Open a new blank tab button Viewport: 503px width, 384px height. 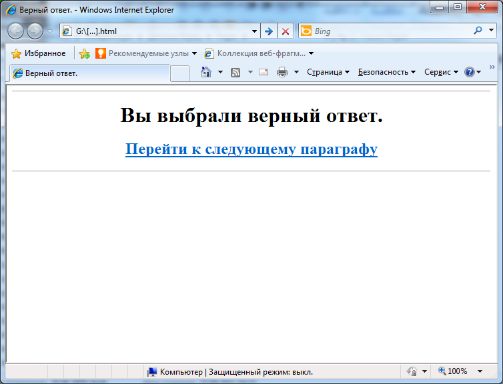click(x=180, y=73)
